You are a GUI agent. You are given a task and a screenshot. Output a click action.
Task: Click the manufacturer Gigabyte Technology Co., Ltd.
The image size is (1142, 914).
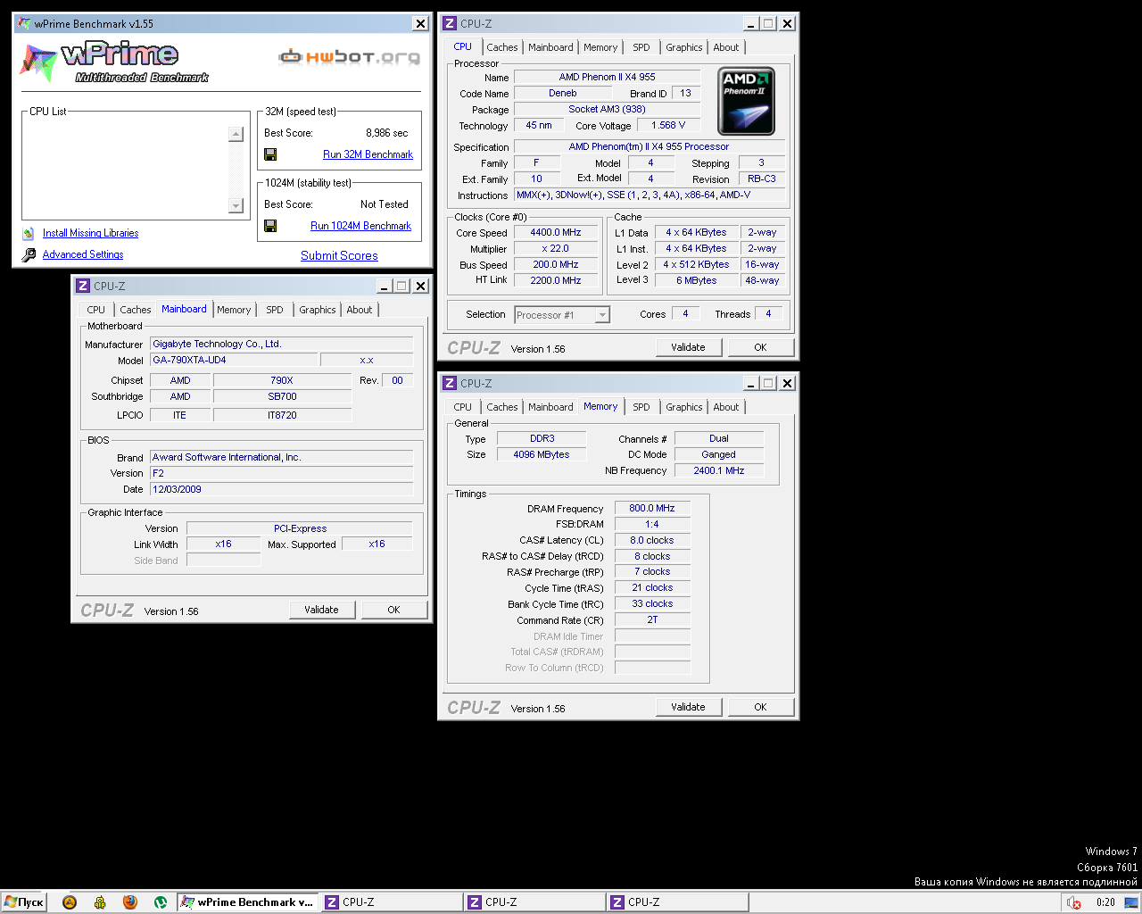[x=281, y=344]
